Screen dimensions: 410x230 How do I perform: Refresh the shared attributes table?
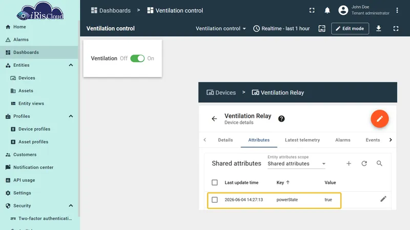364,164
